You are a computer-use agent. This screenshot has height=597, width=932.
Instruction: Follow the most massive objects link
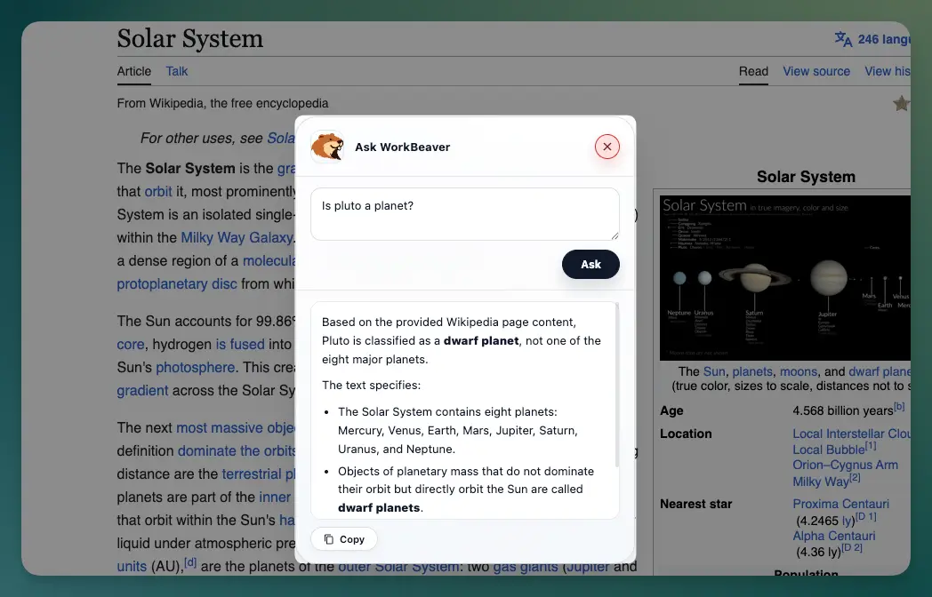tap(236, 427)
